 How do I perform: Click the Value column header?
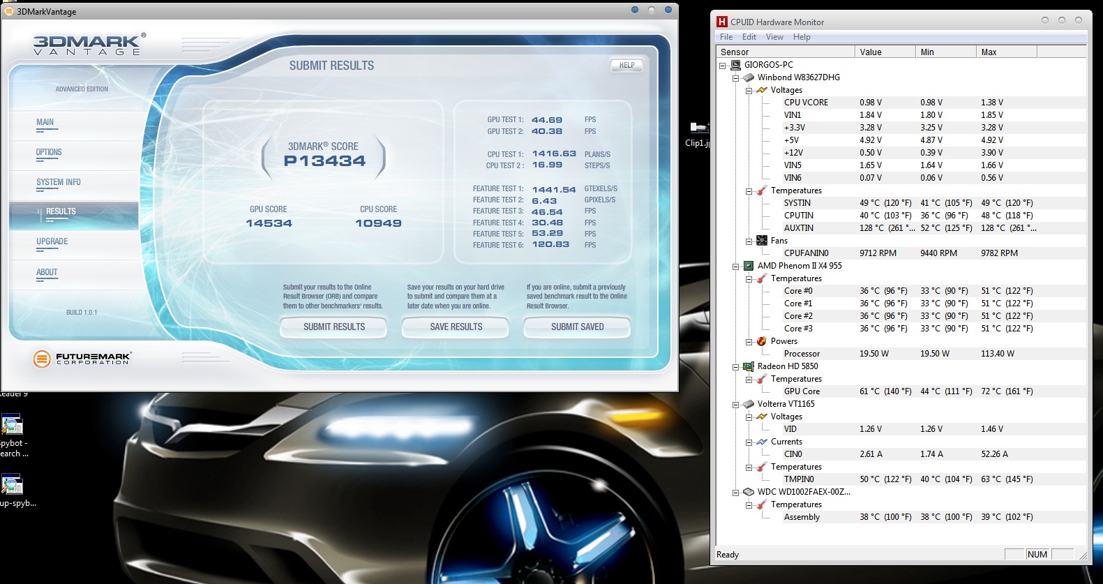click(885, 52)
